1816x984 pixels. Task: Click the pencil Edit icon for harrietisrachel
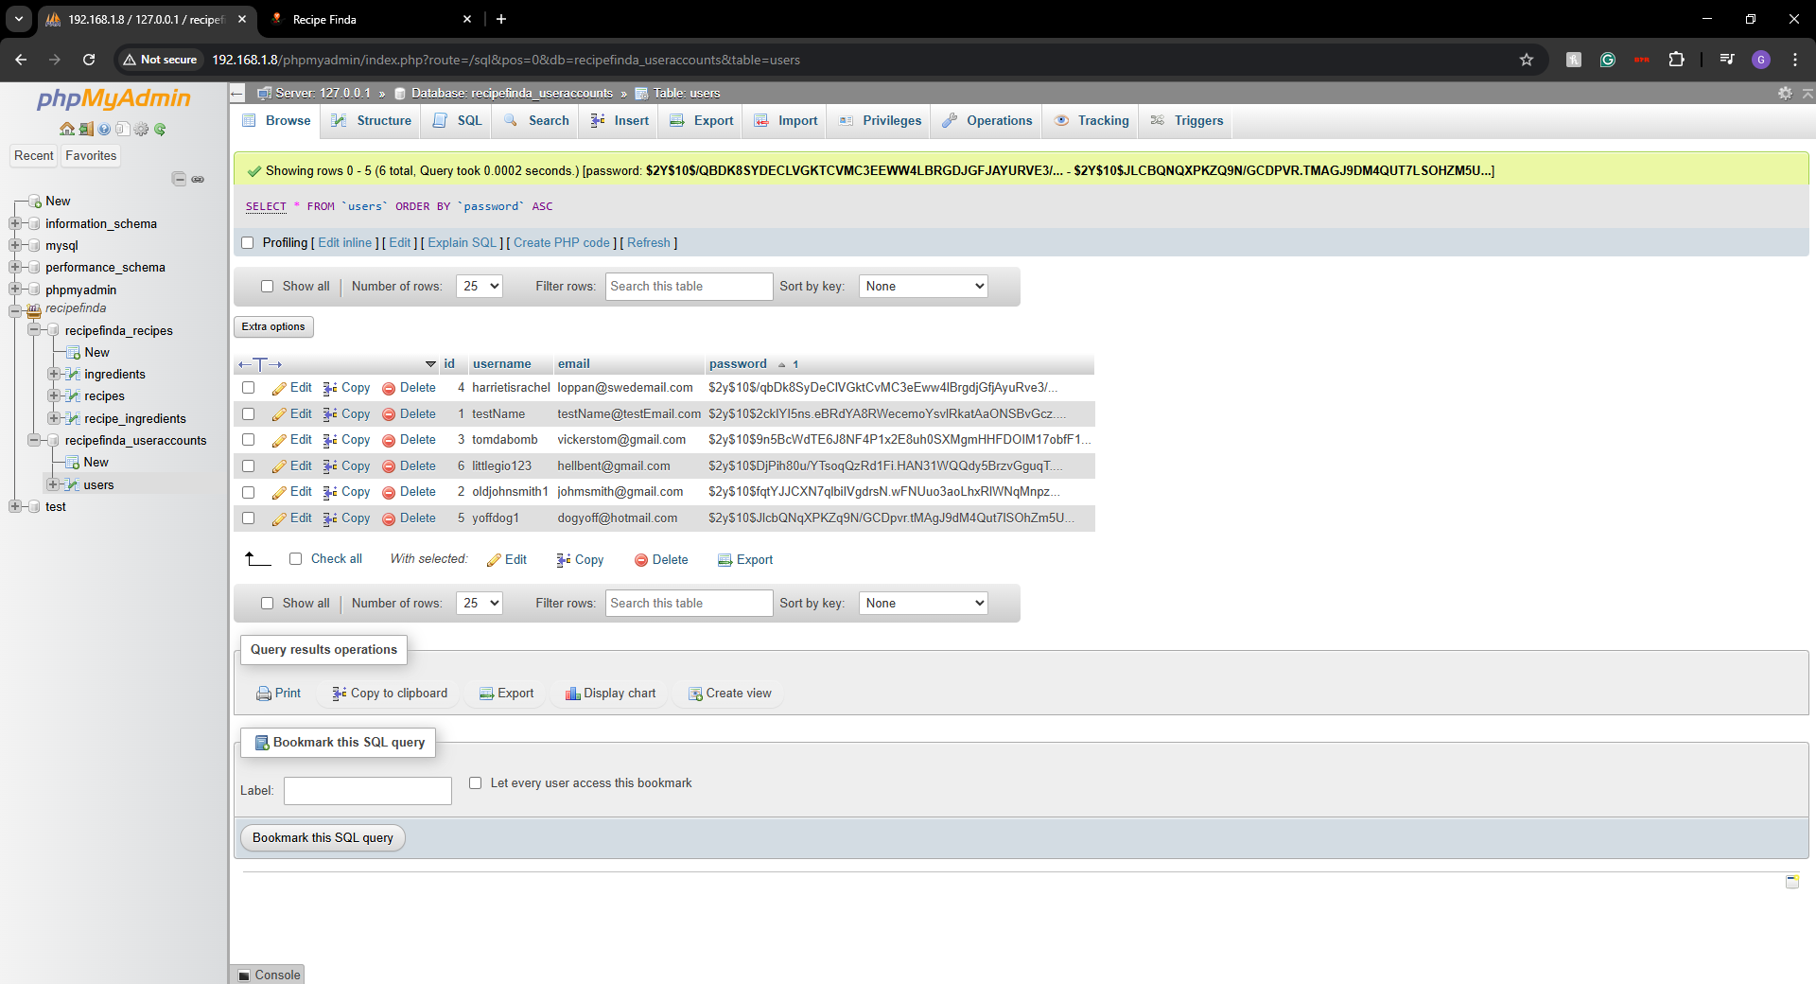click(x=279, y=389)
